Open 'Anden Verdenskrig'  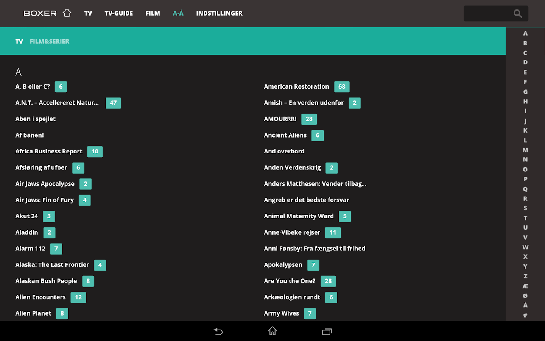tap(293, 168)
